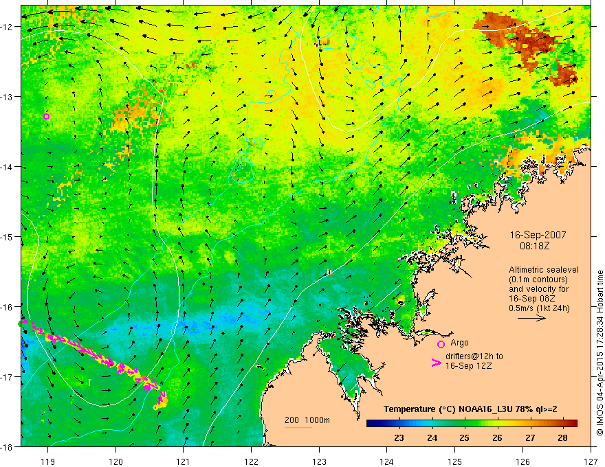Screen dimensions: 605x467
Task: Click the temperature color bar
Action: coord(472,423)
